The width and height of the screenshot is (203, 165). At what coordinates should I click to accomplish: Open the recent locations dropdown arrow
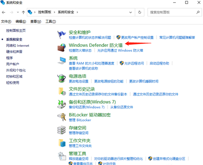coord(18,13)
